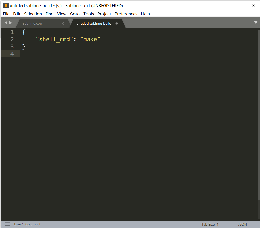Image resolution: width=260 pixels, height=228 pixels.
Task: Minimize the Sublime Text window
Action: 223,5
